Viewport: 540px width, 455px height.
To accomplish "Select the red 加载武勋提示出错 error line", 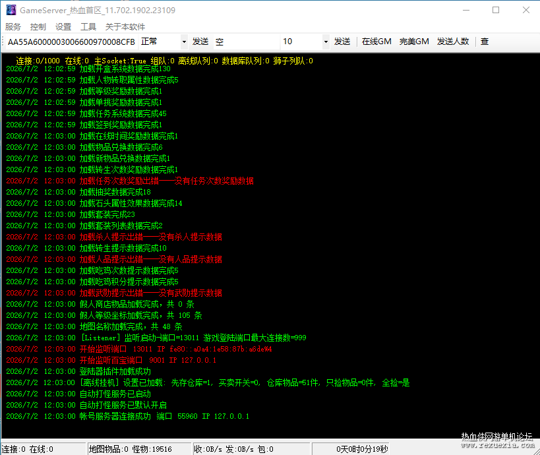I will tap(114, 293).
